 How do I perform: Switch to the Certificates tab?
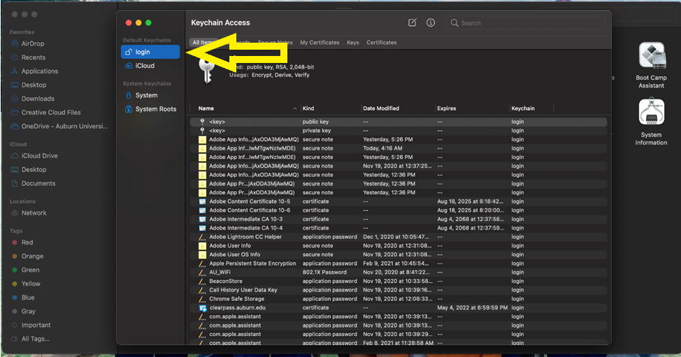tap(381, 43)
